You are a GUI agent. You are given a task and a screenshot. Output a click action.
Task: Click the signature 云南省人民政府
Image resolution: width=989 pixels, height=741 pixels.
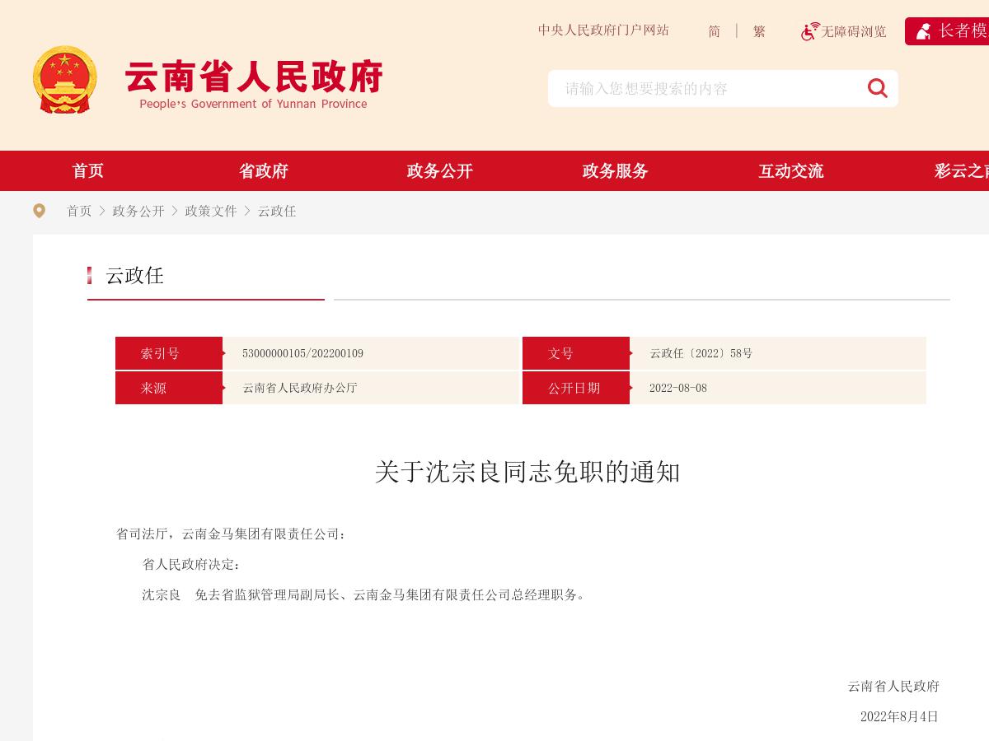[893, 686]
